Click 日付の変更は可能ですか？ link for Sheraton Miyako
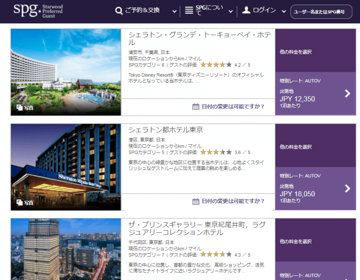Viewport: 360px width, 280px height. [x=233, y=201]
